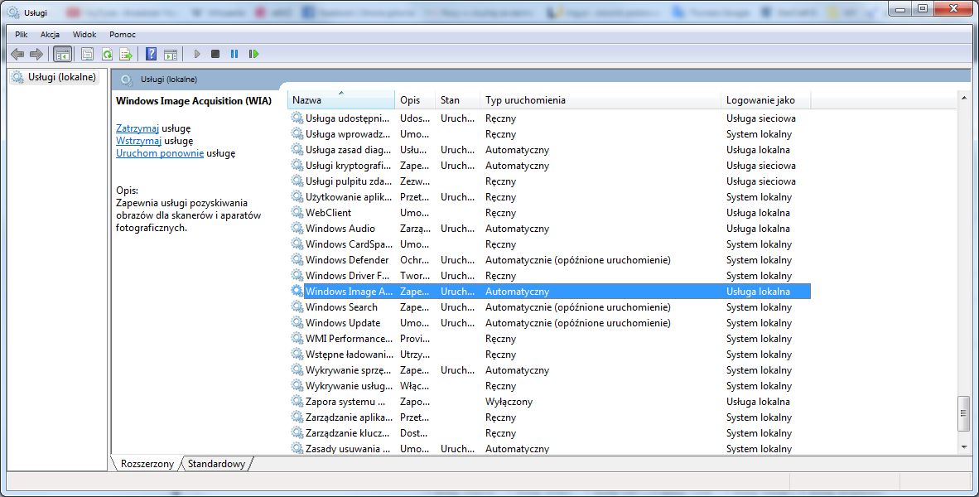The image size is (979, 497).
Task: Select the Usługi kryptografi... row
Action: coord(550,166)
